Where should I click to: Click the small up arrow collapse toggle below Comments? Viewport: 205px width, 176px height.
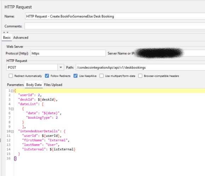tap(4, 32)
